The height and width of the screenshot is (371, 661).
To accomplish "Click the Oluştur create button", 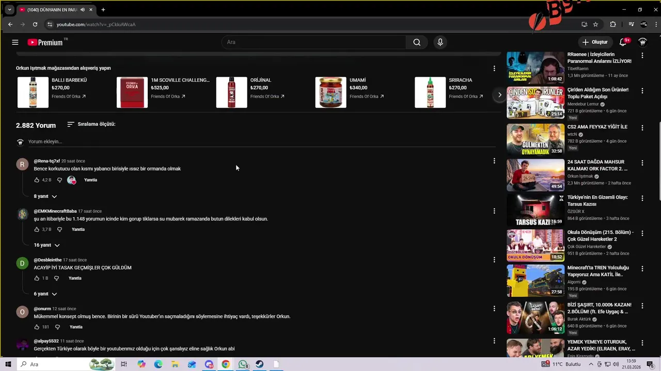I will (595, 42).
